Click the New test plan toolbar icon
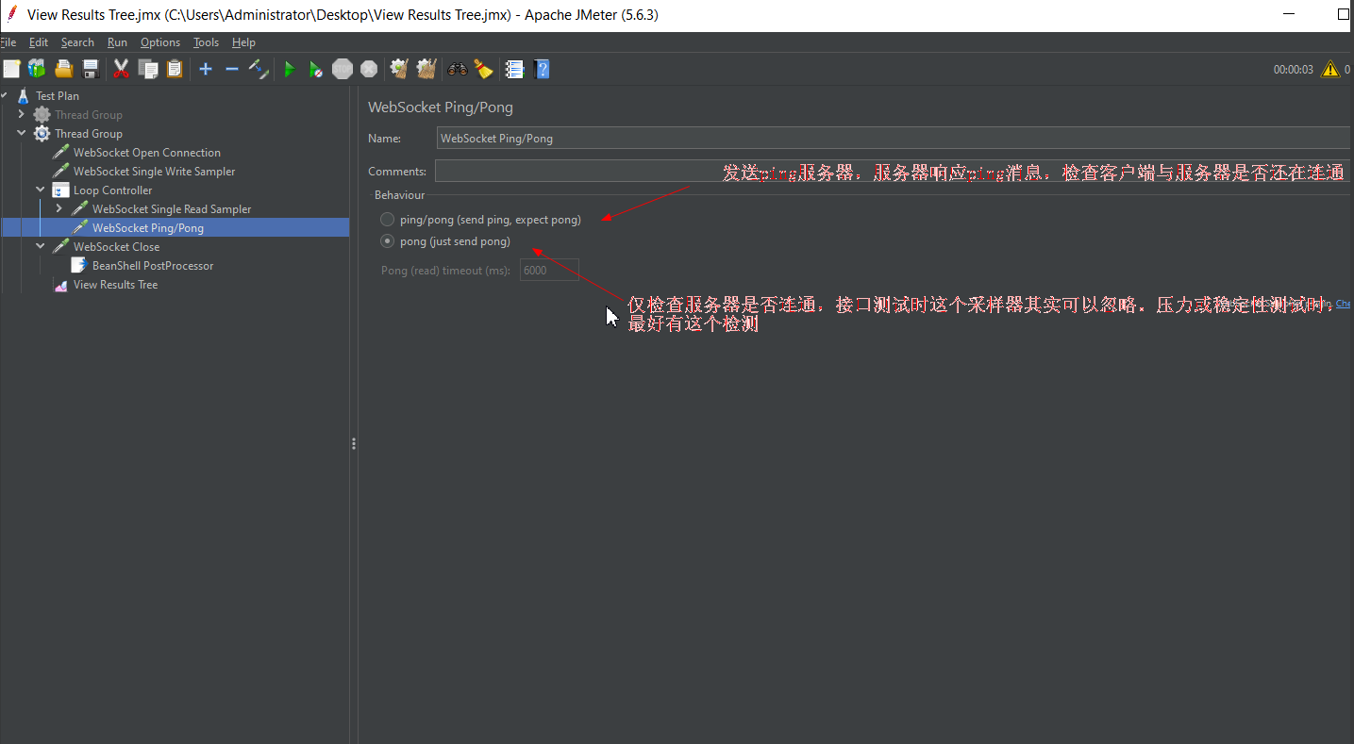This screenshot has width=1354, height=744. 11,69
